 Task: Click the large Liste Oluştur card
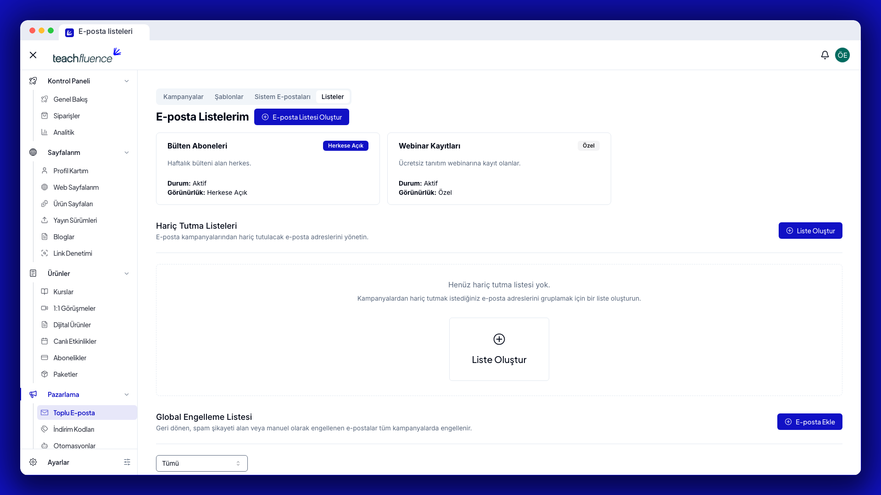coord(499,349)
